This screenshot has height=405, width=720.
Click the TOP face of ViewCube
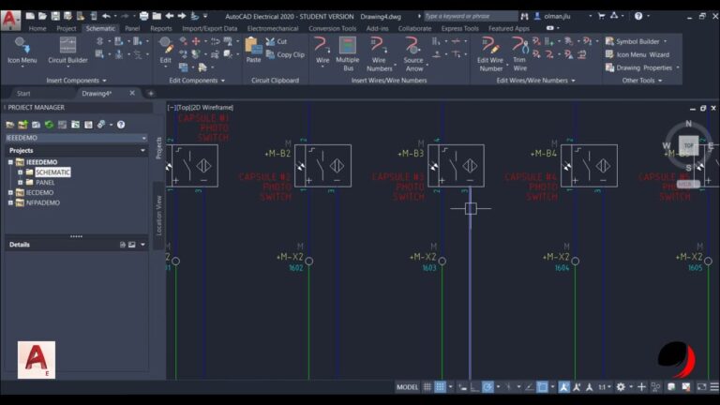[x=688, y=145]
